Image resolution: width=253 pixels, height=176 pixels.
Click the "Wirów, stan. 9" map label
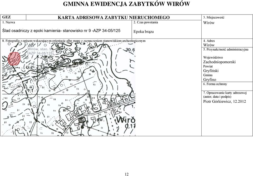pyautogui.click(x=39, y=49)
